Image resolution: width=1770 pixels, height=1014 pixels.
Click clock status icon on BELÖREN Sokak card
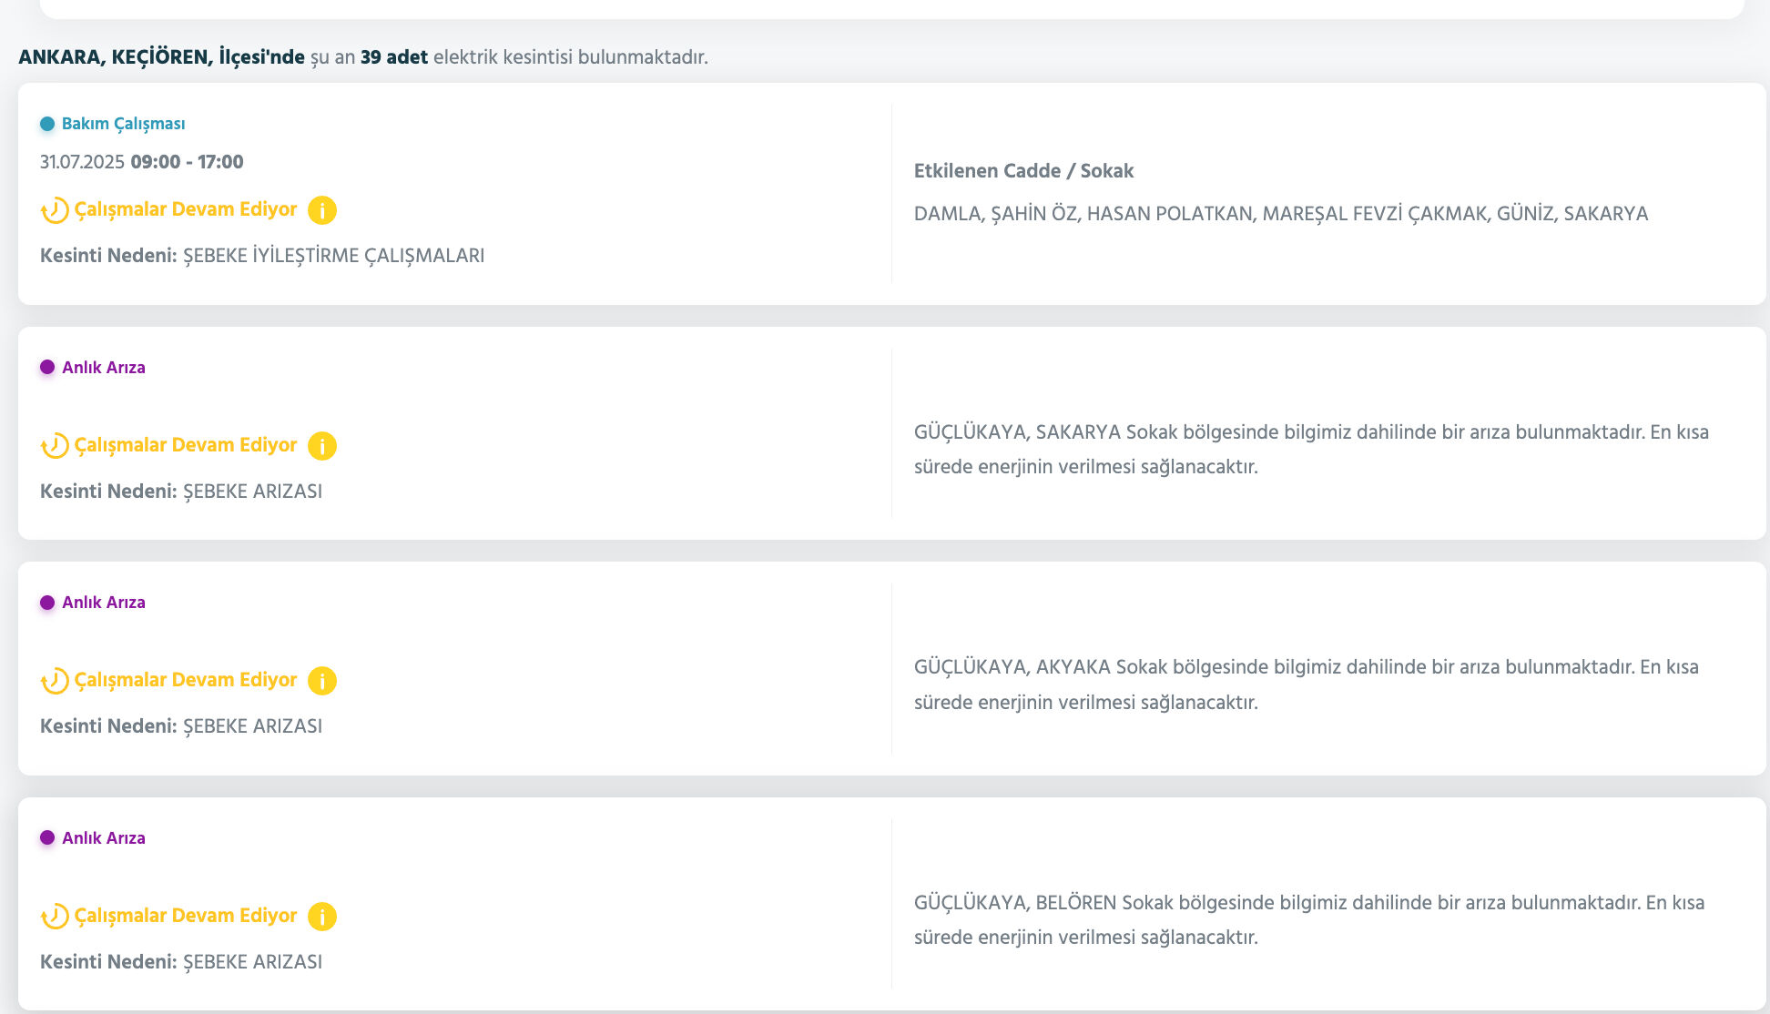click(x=55, y=917)
